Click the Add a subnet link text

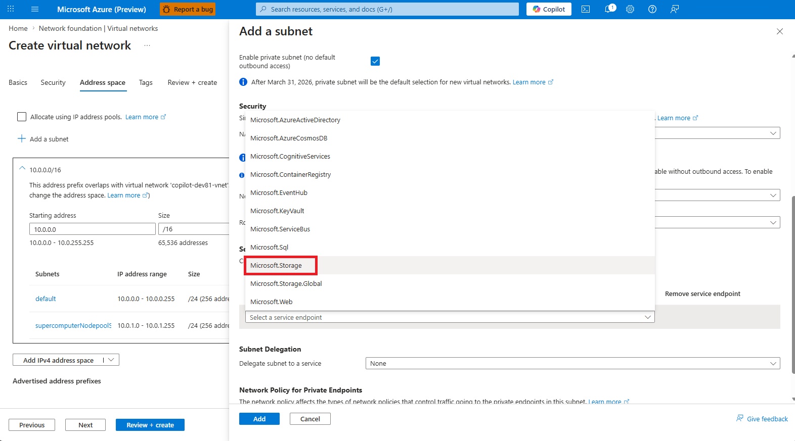(x=49, y=139)
